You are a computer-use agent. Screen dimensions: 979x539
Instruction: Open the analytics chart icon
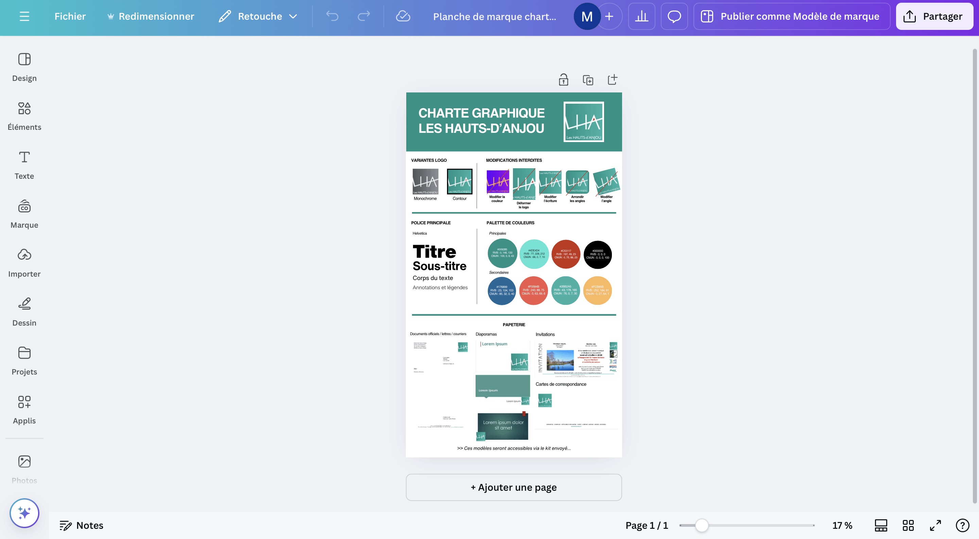(x=641, y=16)
